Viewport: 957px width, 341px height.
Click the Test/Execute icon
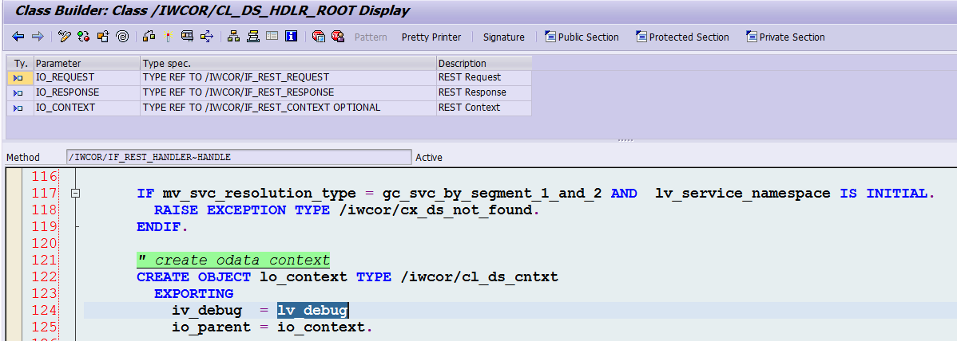(x=188, y=37)
